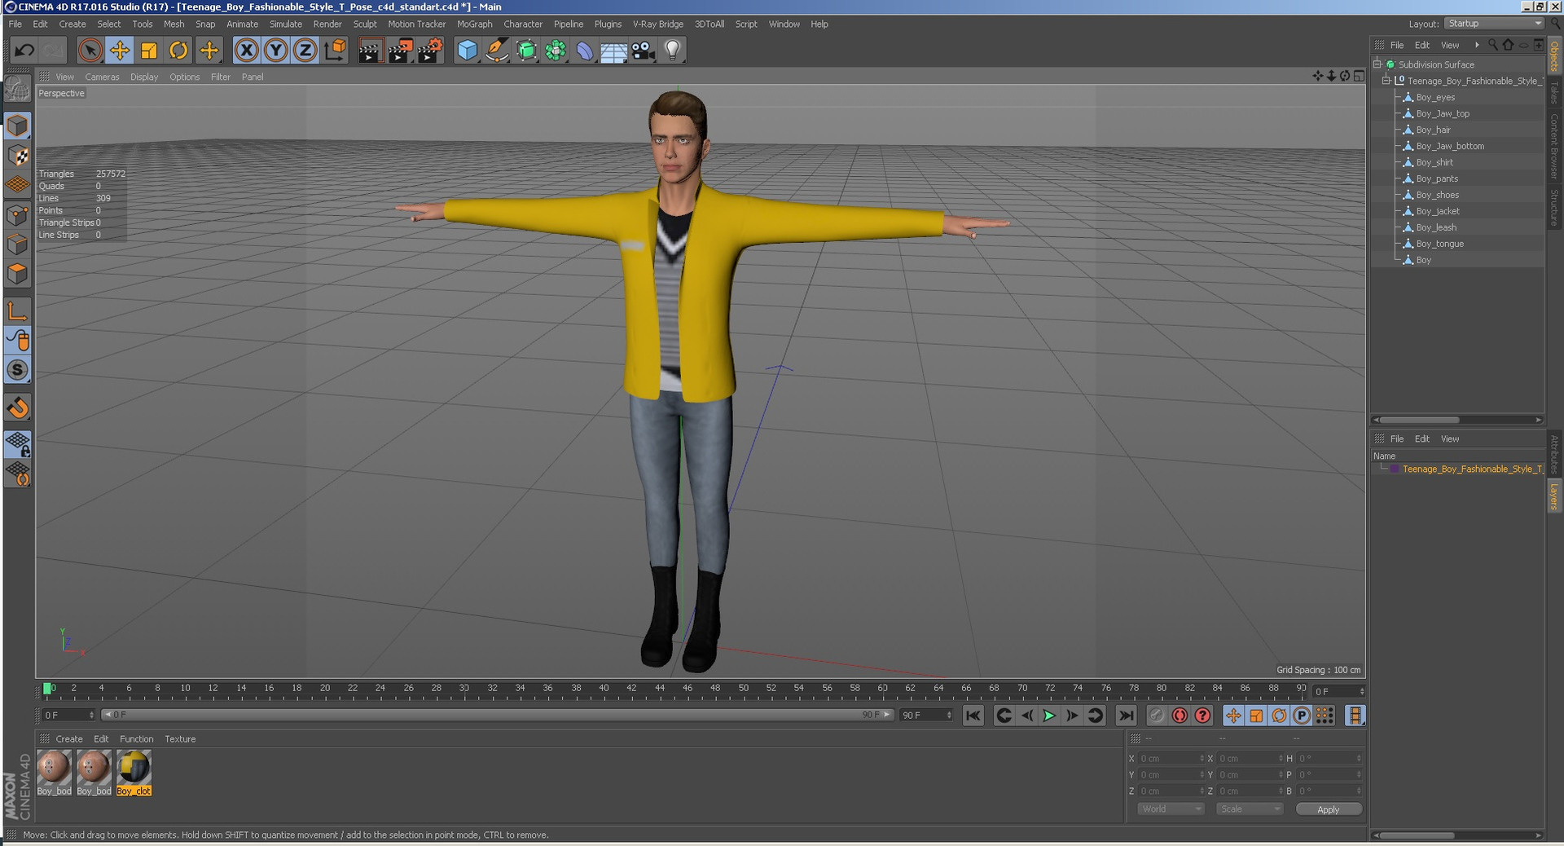Viewport: 1564px width, 846px height.
Task: Add a Cube primitive object
Action: point(468,51)
